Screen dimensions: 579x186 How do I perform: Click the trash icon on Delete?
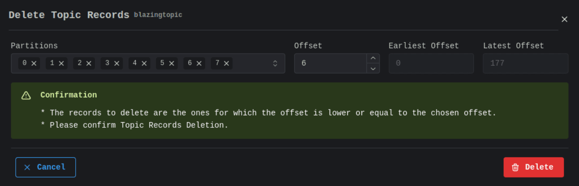tap(515, 167)
